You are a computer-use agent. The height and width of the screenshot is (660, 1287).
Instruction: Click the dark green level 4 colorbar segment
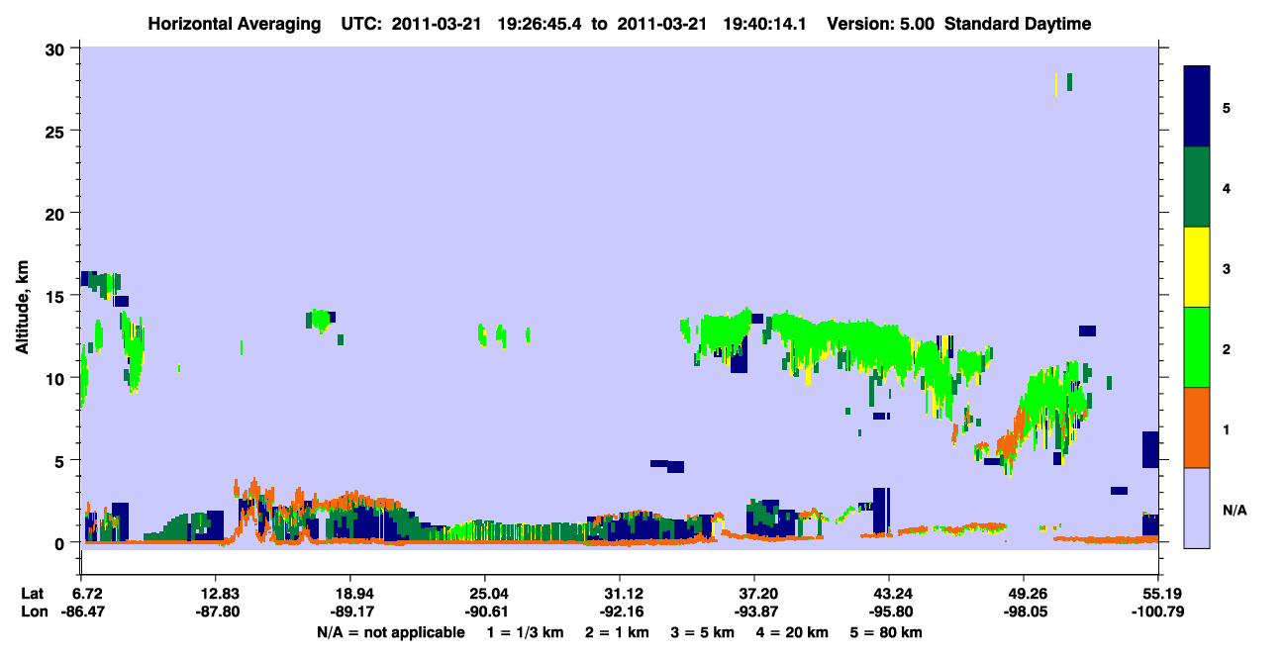pyautogui.click(x=1197, y=187)
